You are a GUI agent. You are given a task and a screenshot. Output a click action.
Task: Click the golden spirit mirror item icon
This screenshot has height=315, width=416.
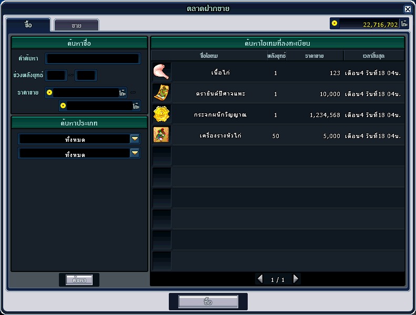tap(161, 114)
